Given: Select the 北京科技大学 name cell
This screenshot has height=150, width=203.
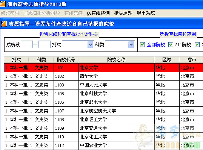Looking at the screenshot, I should point(116,94).
